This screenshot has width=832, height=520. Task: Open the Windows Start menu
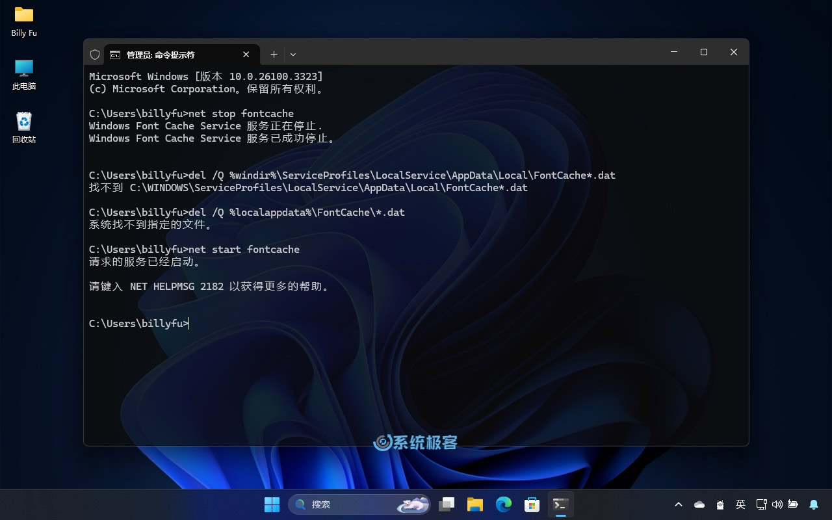click(x=272, y=504)
